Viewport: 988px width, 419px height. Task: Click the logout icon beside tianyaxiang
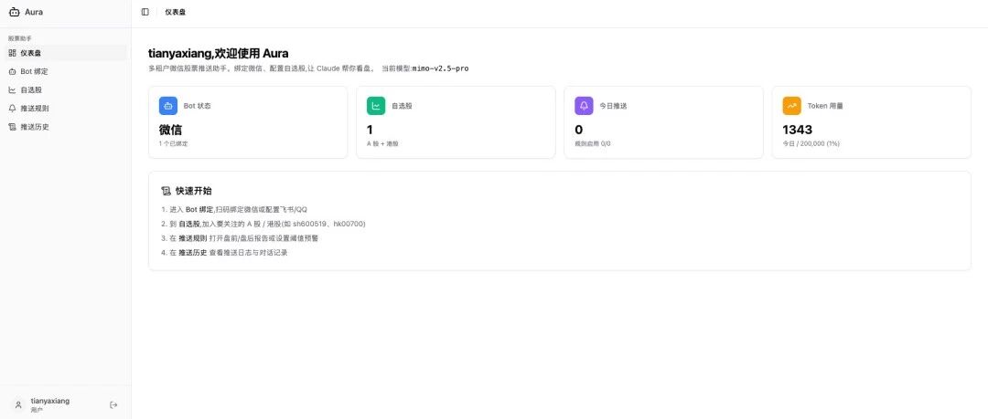click(x=113, y=404)
